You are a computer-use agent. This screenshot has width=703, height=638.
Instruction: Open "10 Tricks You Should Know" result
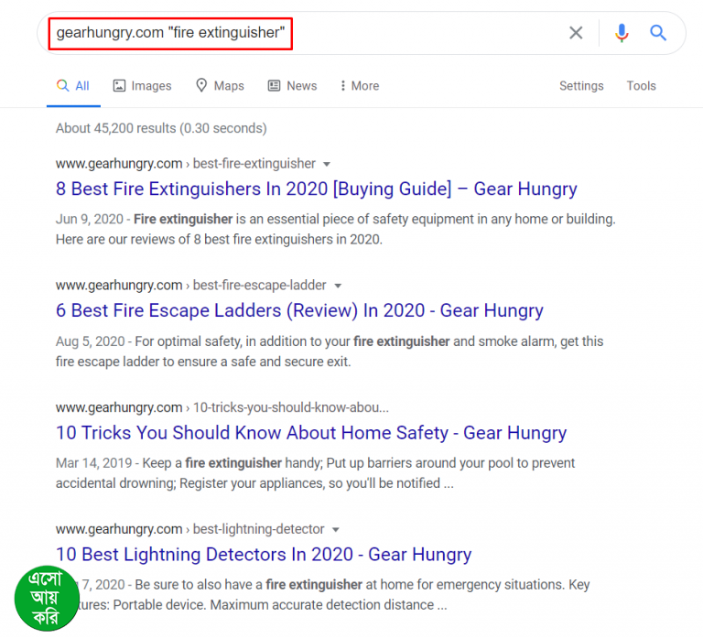click(311, 433)
